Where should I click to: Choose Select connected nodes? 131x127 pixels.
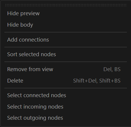point(65,95)
